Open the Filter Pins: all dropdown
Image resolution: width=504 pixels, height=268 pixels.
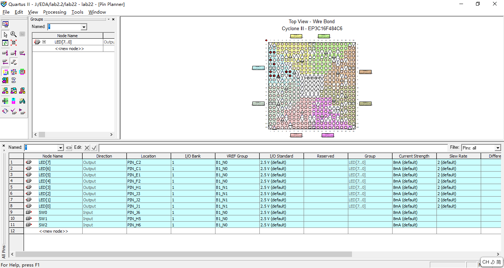pos(498,148)
